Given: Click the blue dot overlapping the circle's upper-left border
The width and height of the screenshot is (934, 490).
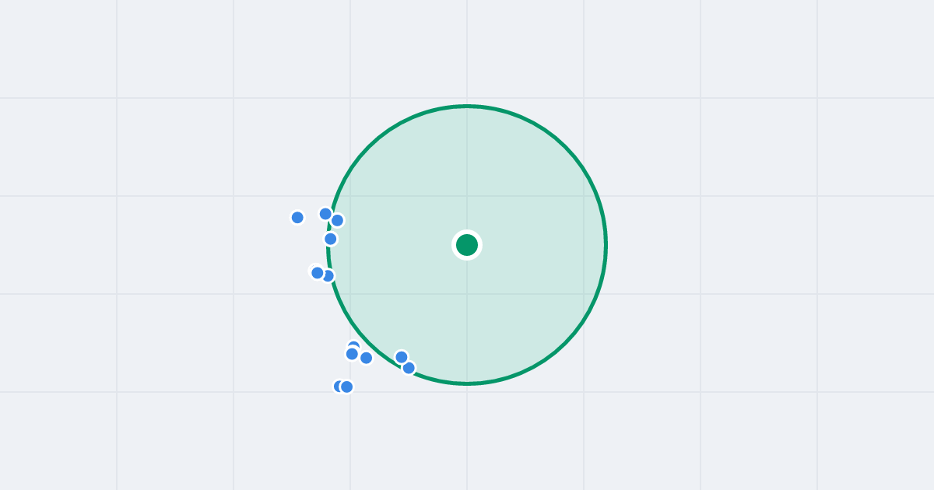Looking at the screenshot, I should tap(337, 220).
